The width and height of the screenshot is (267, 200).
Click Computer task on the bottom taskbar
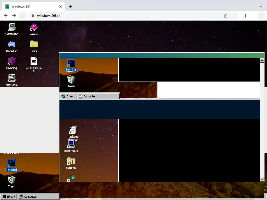[39, 196]
